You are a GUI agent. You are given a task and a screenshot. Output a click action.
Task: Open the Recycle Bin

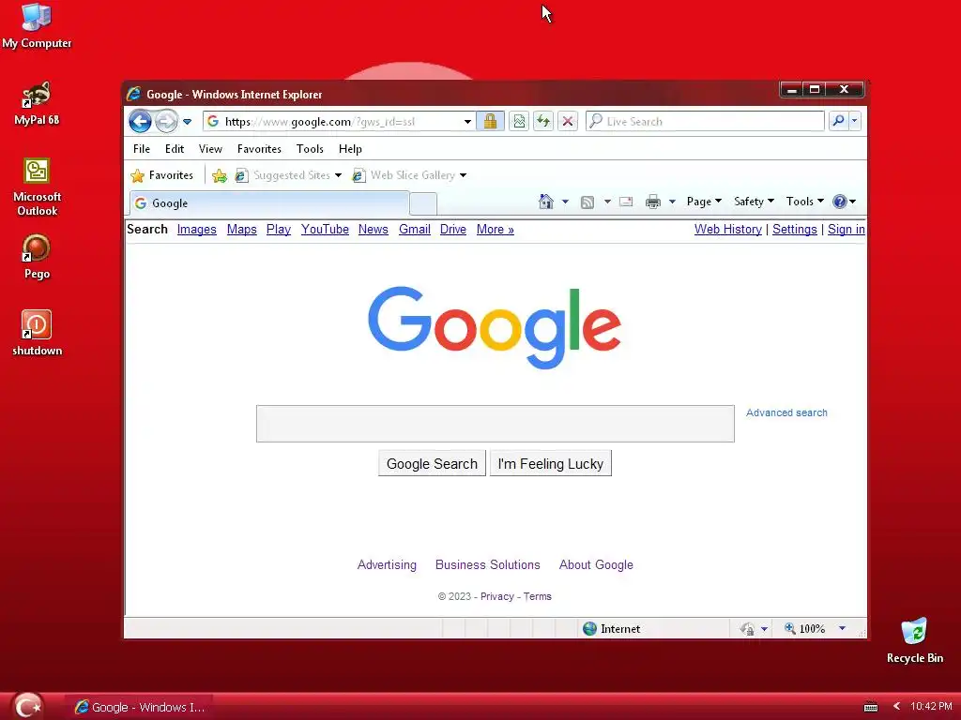[914, 640]
